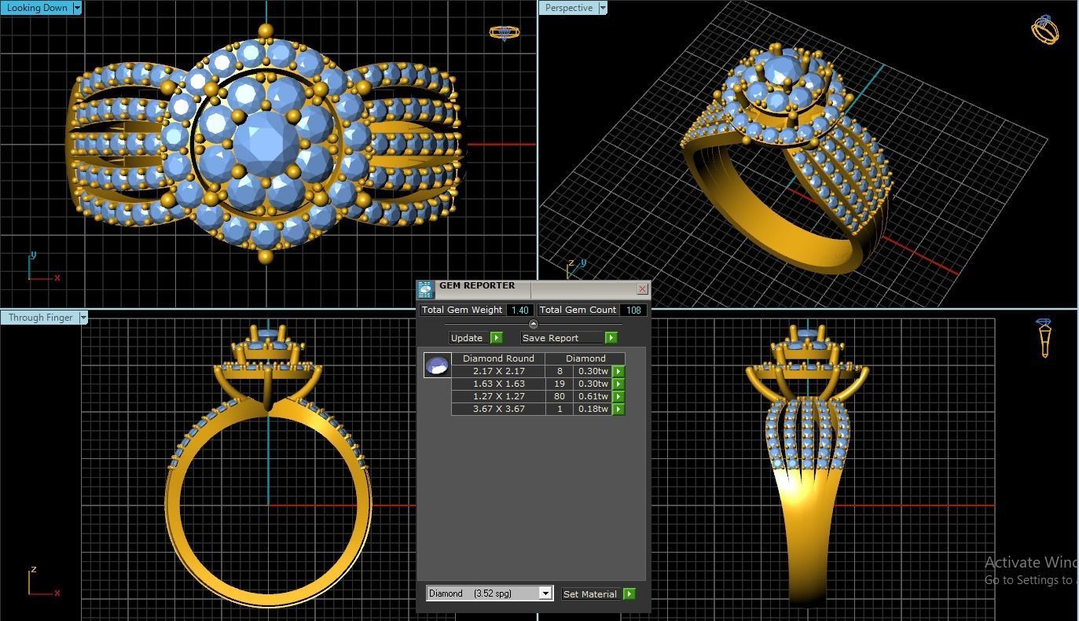1079x621 pixels.
Task: Click green arrow for 1.63 X 1.63 row
Action: point(618,384)
